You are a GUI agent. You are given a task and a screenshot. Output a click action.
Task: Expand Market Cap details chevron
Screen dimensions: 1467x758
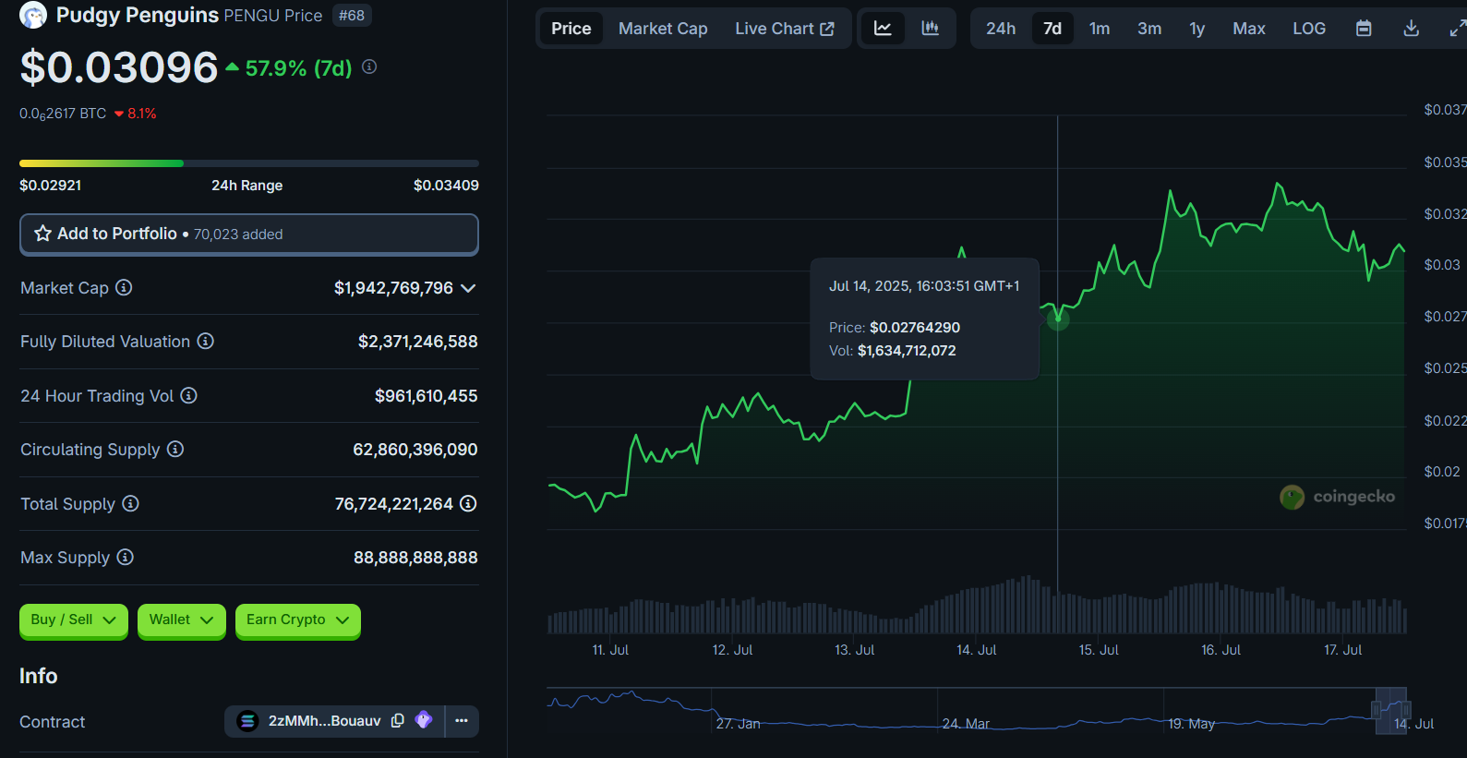(x=468, y=288)
